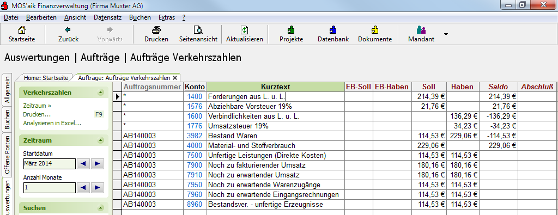The height and width of the screenshot is (215, 558).
Task: Open the Buchen menu
Action: [140, 17]
